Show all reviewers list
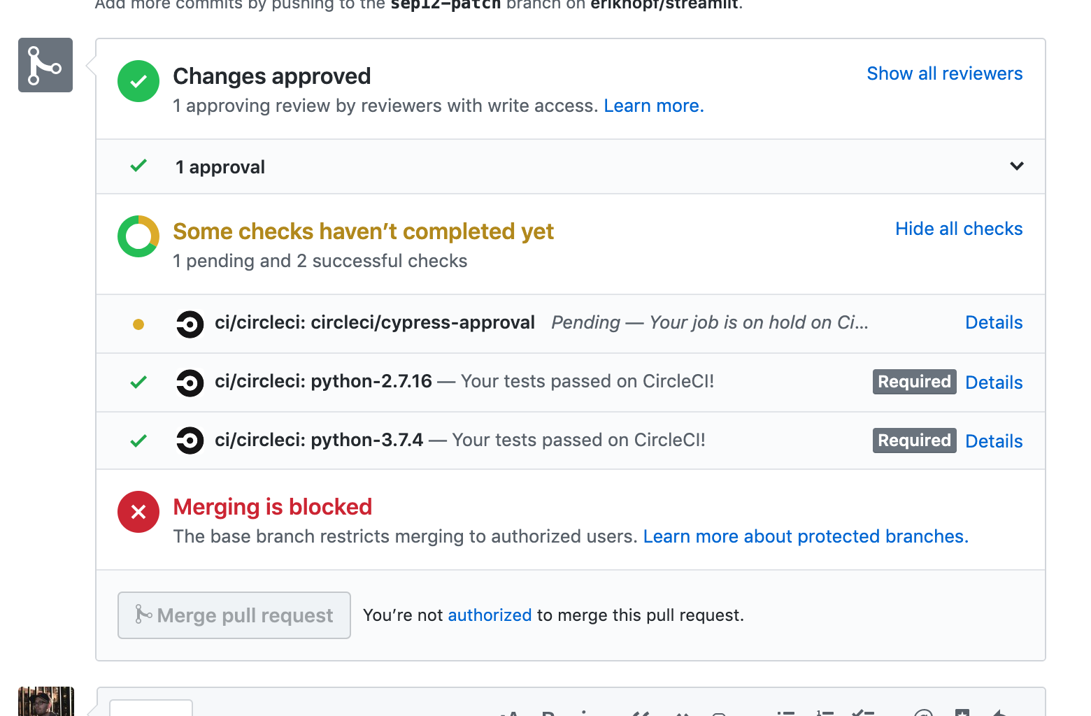The width and height of the screenshot is (1091, 716). coord(944,73)
